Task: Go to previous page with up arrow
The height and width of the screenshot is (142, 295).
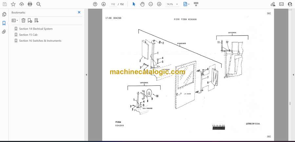Action: coord(95,4)
